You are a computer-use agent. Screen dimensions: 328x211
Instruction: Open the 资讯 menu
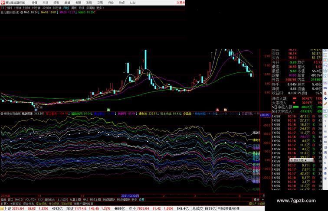[x=56, y=3]
